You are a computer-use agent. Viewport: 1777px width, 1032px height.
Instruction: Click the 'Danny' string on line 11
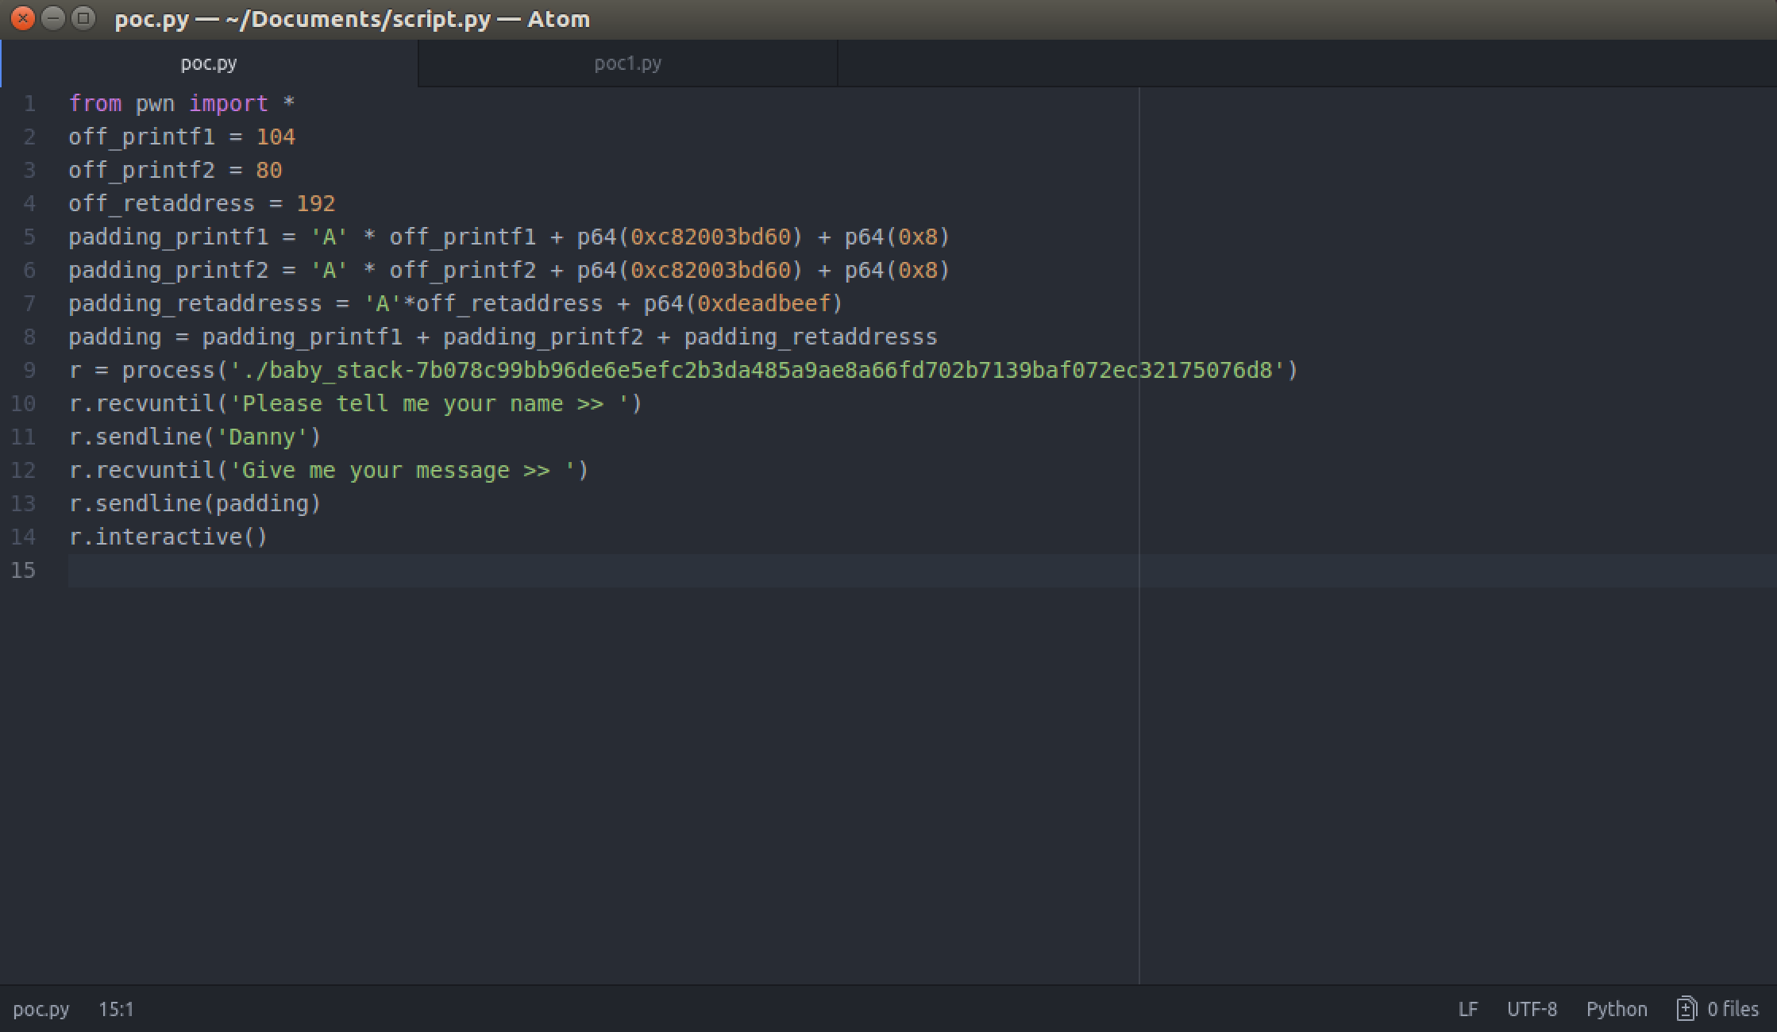tap(262, 437)
